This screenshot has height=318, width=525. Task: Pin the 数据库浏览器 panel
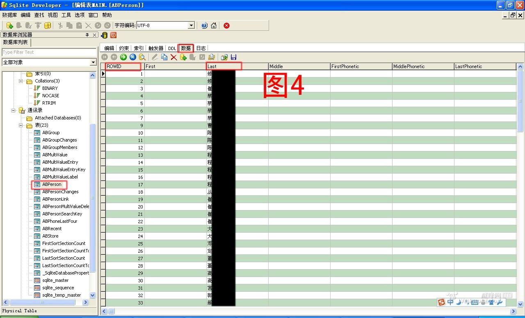[x=87, y=35]
